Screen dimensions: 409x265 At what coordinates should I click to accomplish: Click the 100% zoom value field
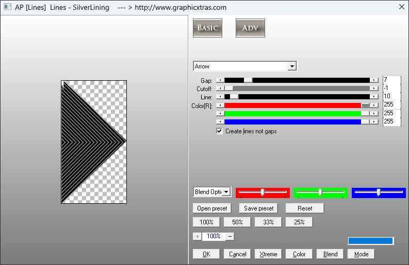pyautogui.click(x=214, y=236)
